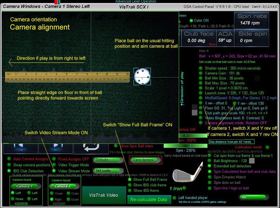Click the MinBallSpeed indicator
The width and height of the screenshot is (280, 208).
click(x=201, y=98)
